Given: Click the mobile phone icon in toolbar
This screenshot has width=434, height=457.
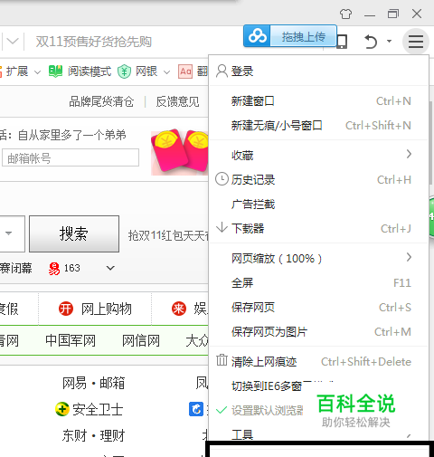Looking at the screenshot, I should pyautogui.click(x=342, y=42).
